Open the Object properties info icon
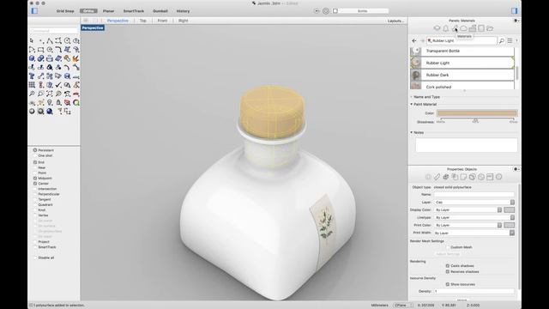 [x=428, y=177]
